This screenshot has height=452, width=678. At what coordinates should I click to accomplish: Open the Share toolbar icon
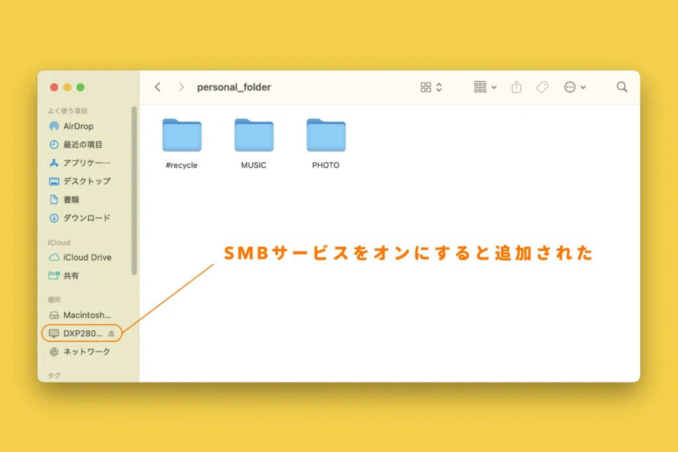pos(516,87)
